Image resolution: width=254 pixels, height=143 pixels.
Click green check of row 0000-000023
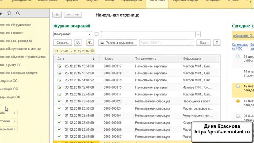click(x=59, y=101)
